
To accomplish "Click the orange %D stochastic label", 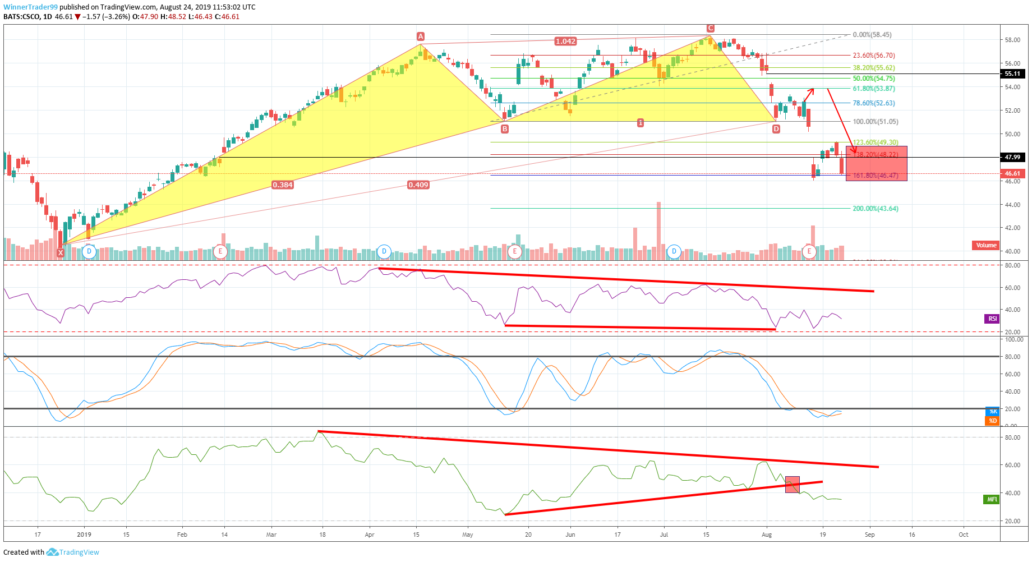I will click(992, 421).
